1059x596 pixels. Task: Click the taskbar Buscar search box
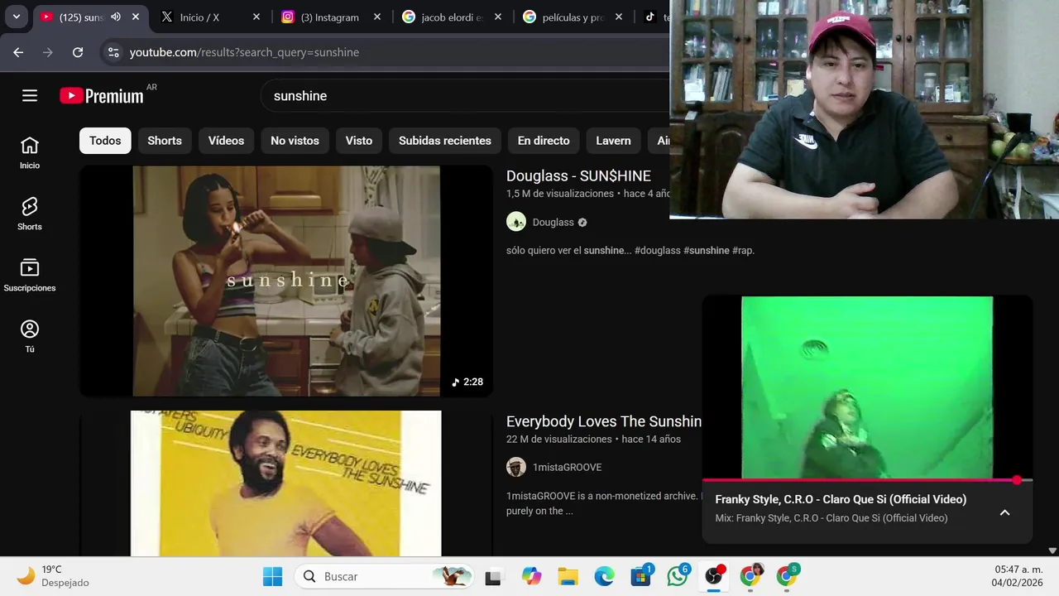pos(386,576)
